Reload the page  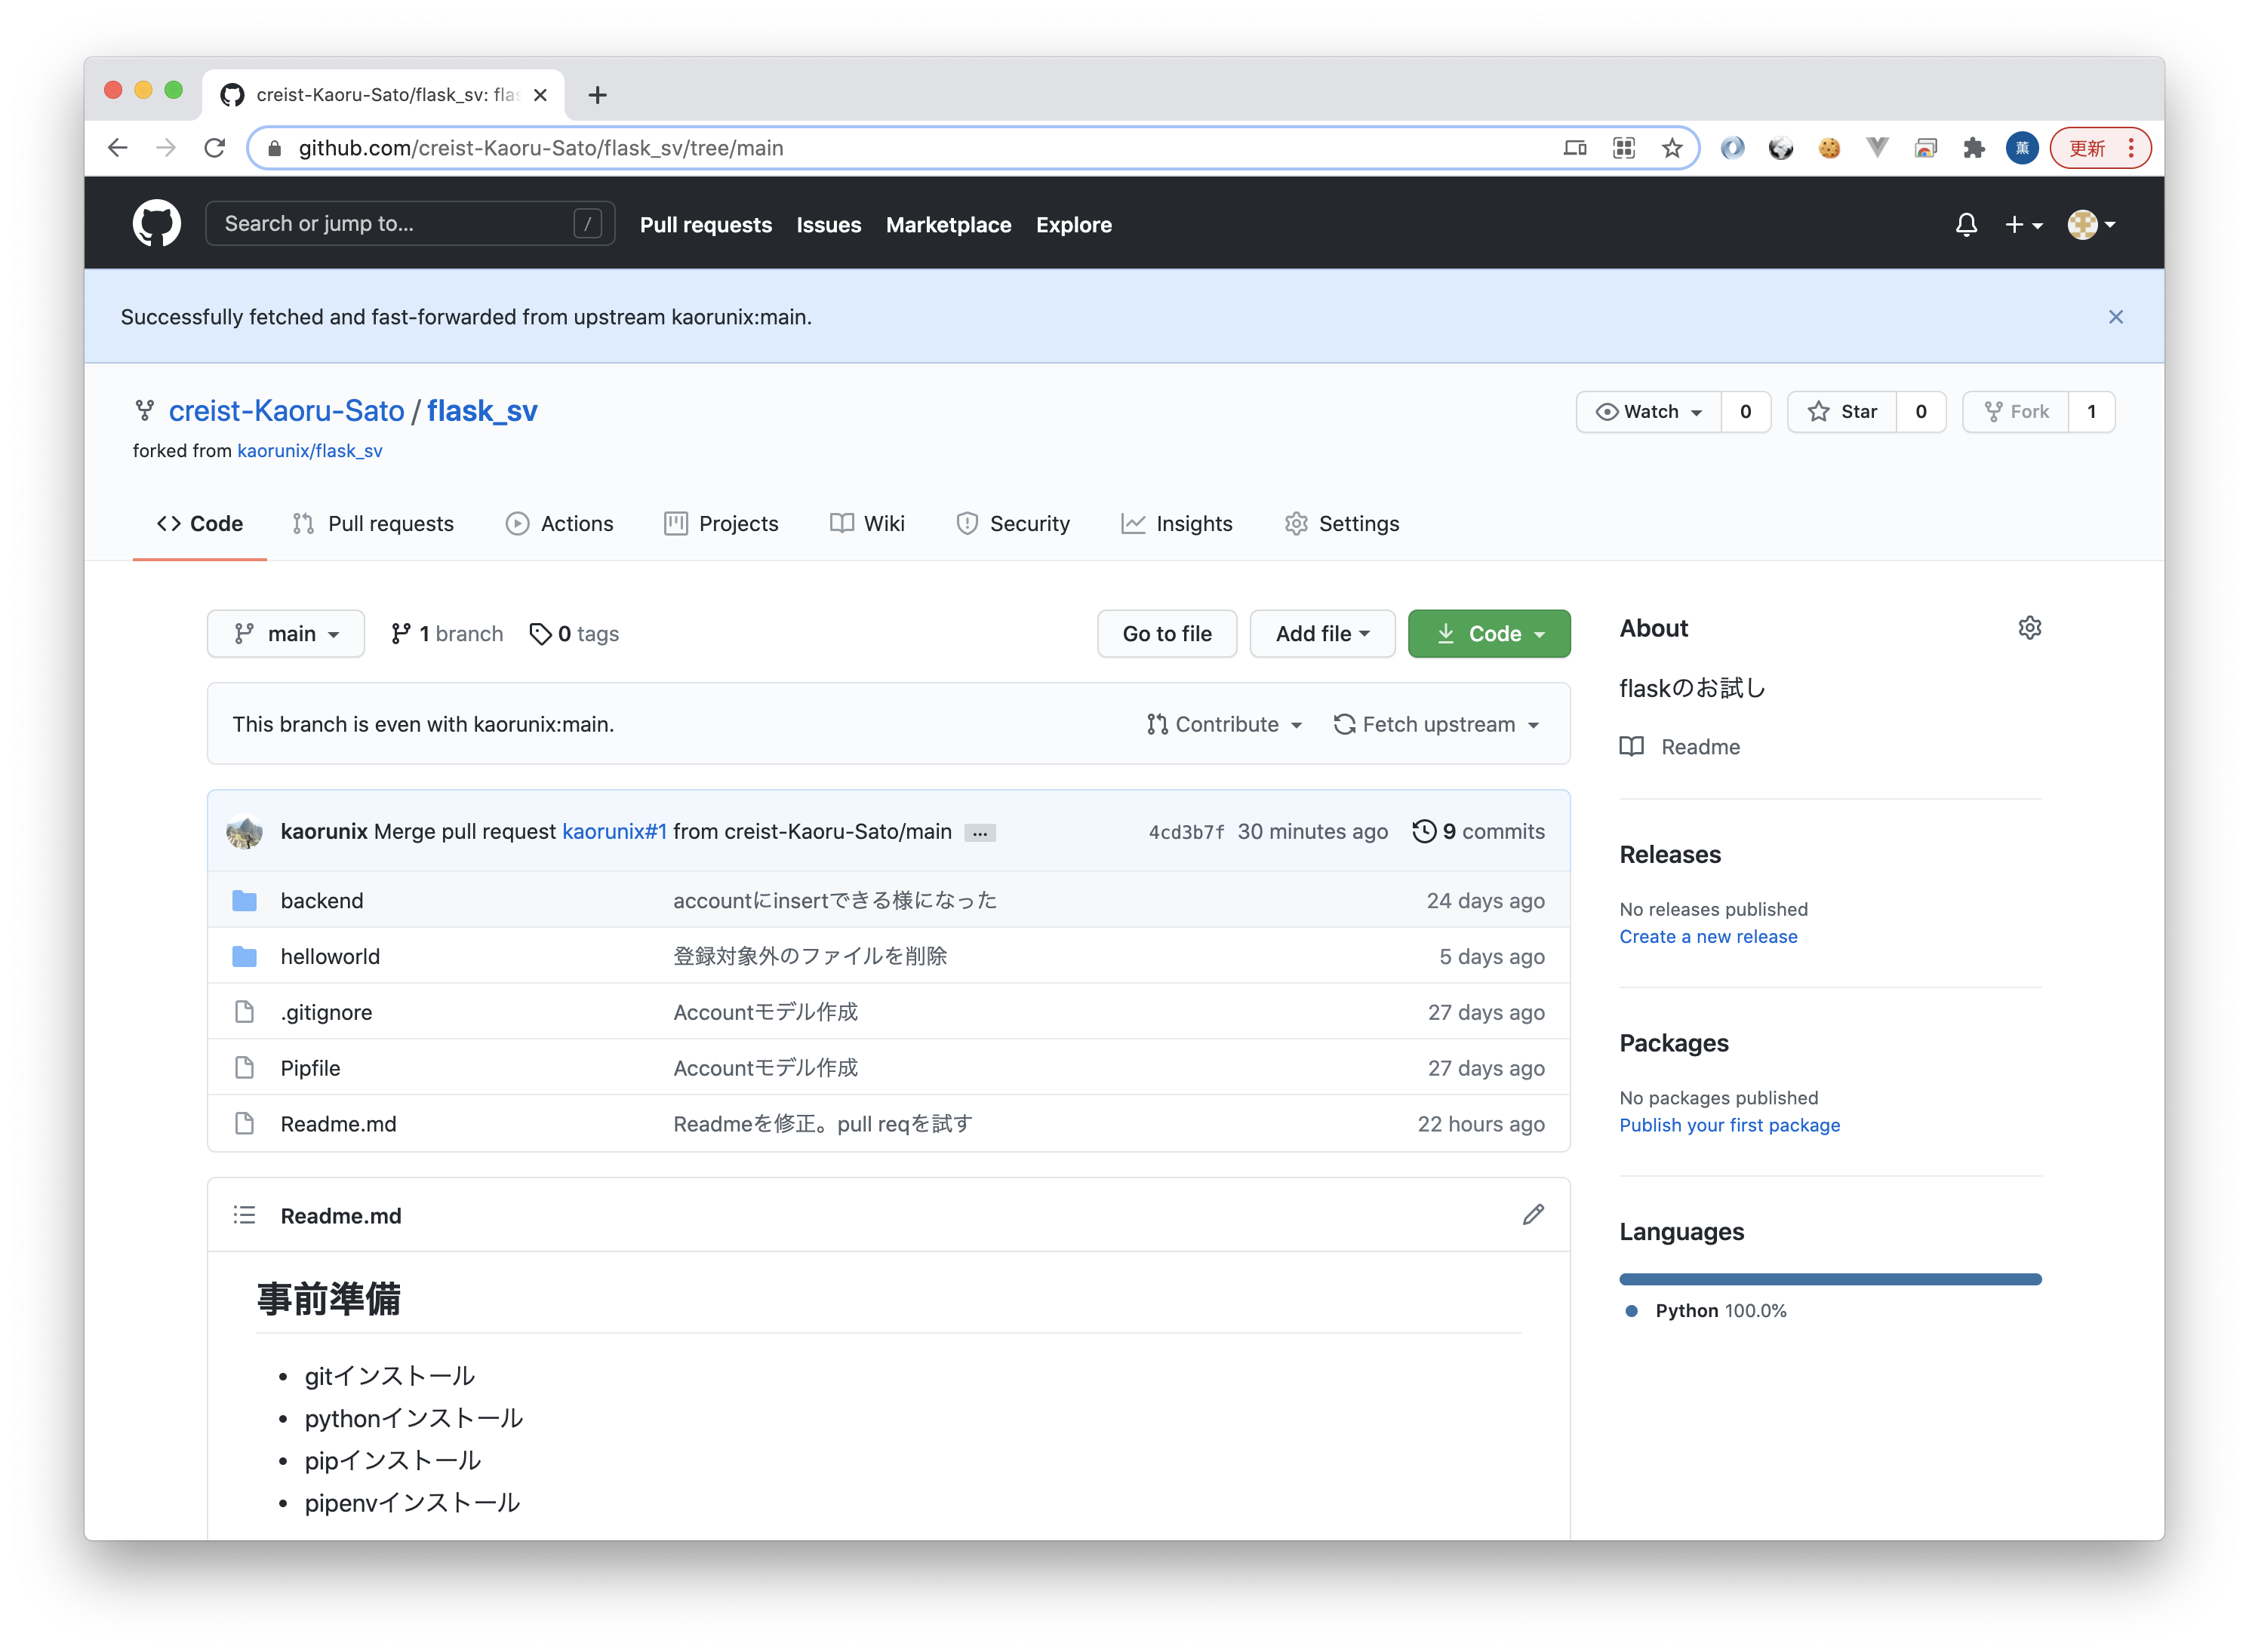[x=214, y=148]
